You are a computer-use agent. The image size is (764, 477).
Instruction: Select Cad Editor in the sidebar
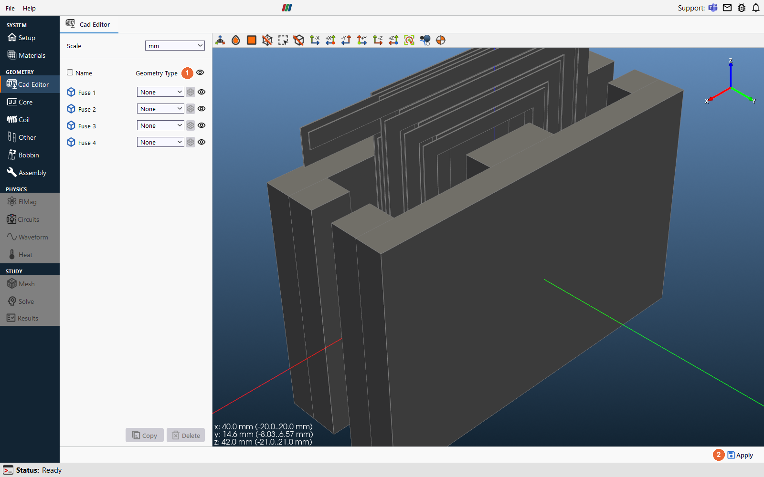(30, 84)
